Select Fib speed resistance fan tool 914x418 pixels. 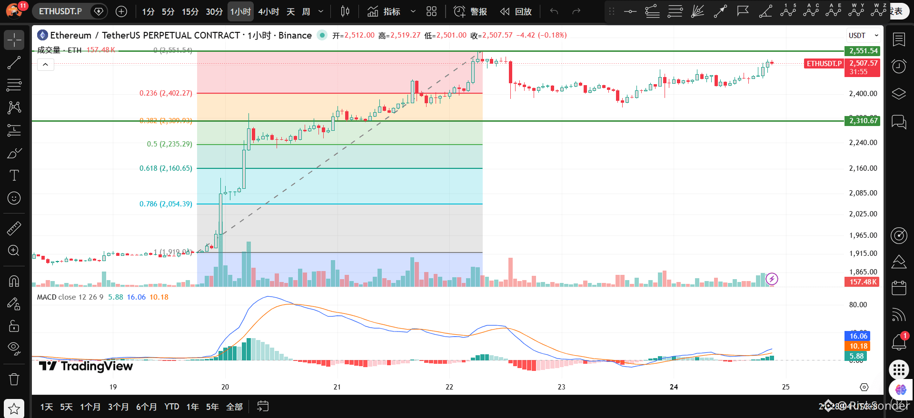coord(697,11)
